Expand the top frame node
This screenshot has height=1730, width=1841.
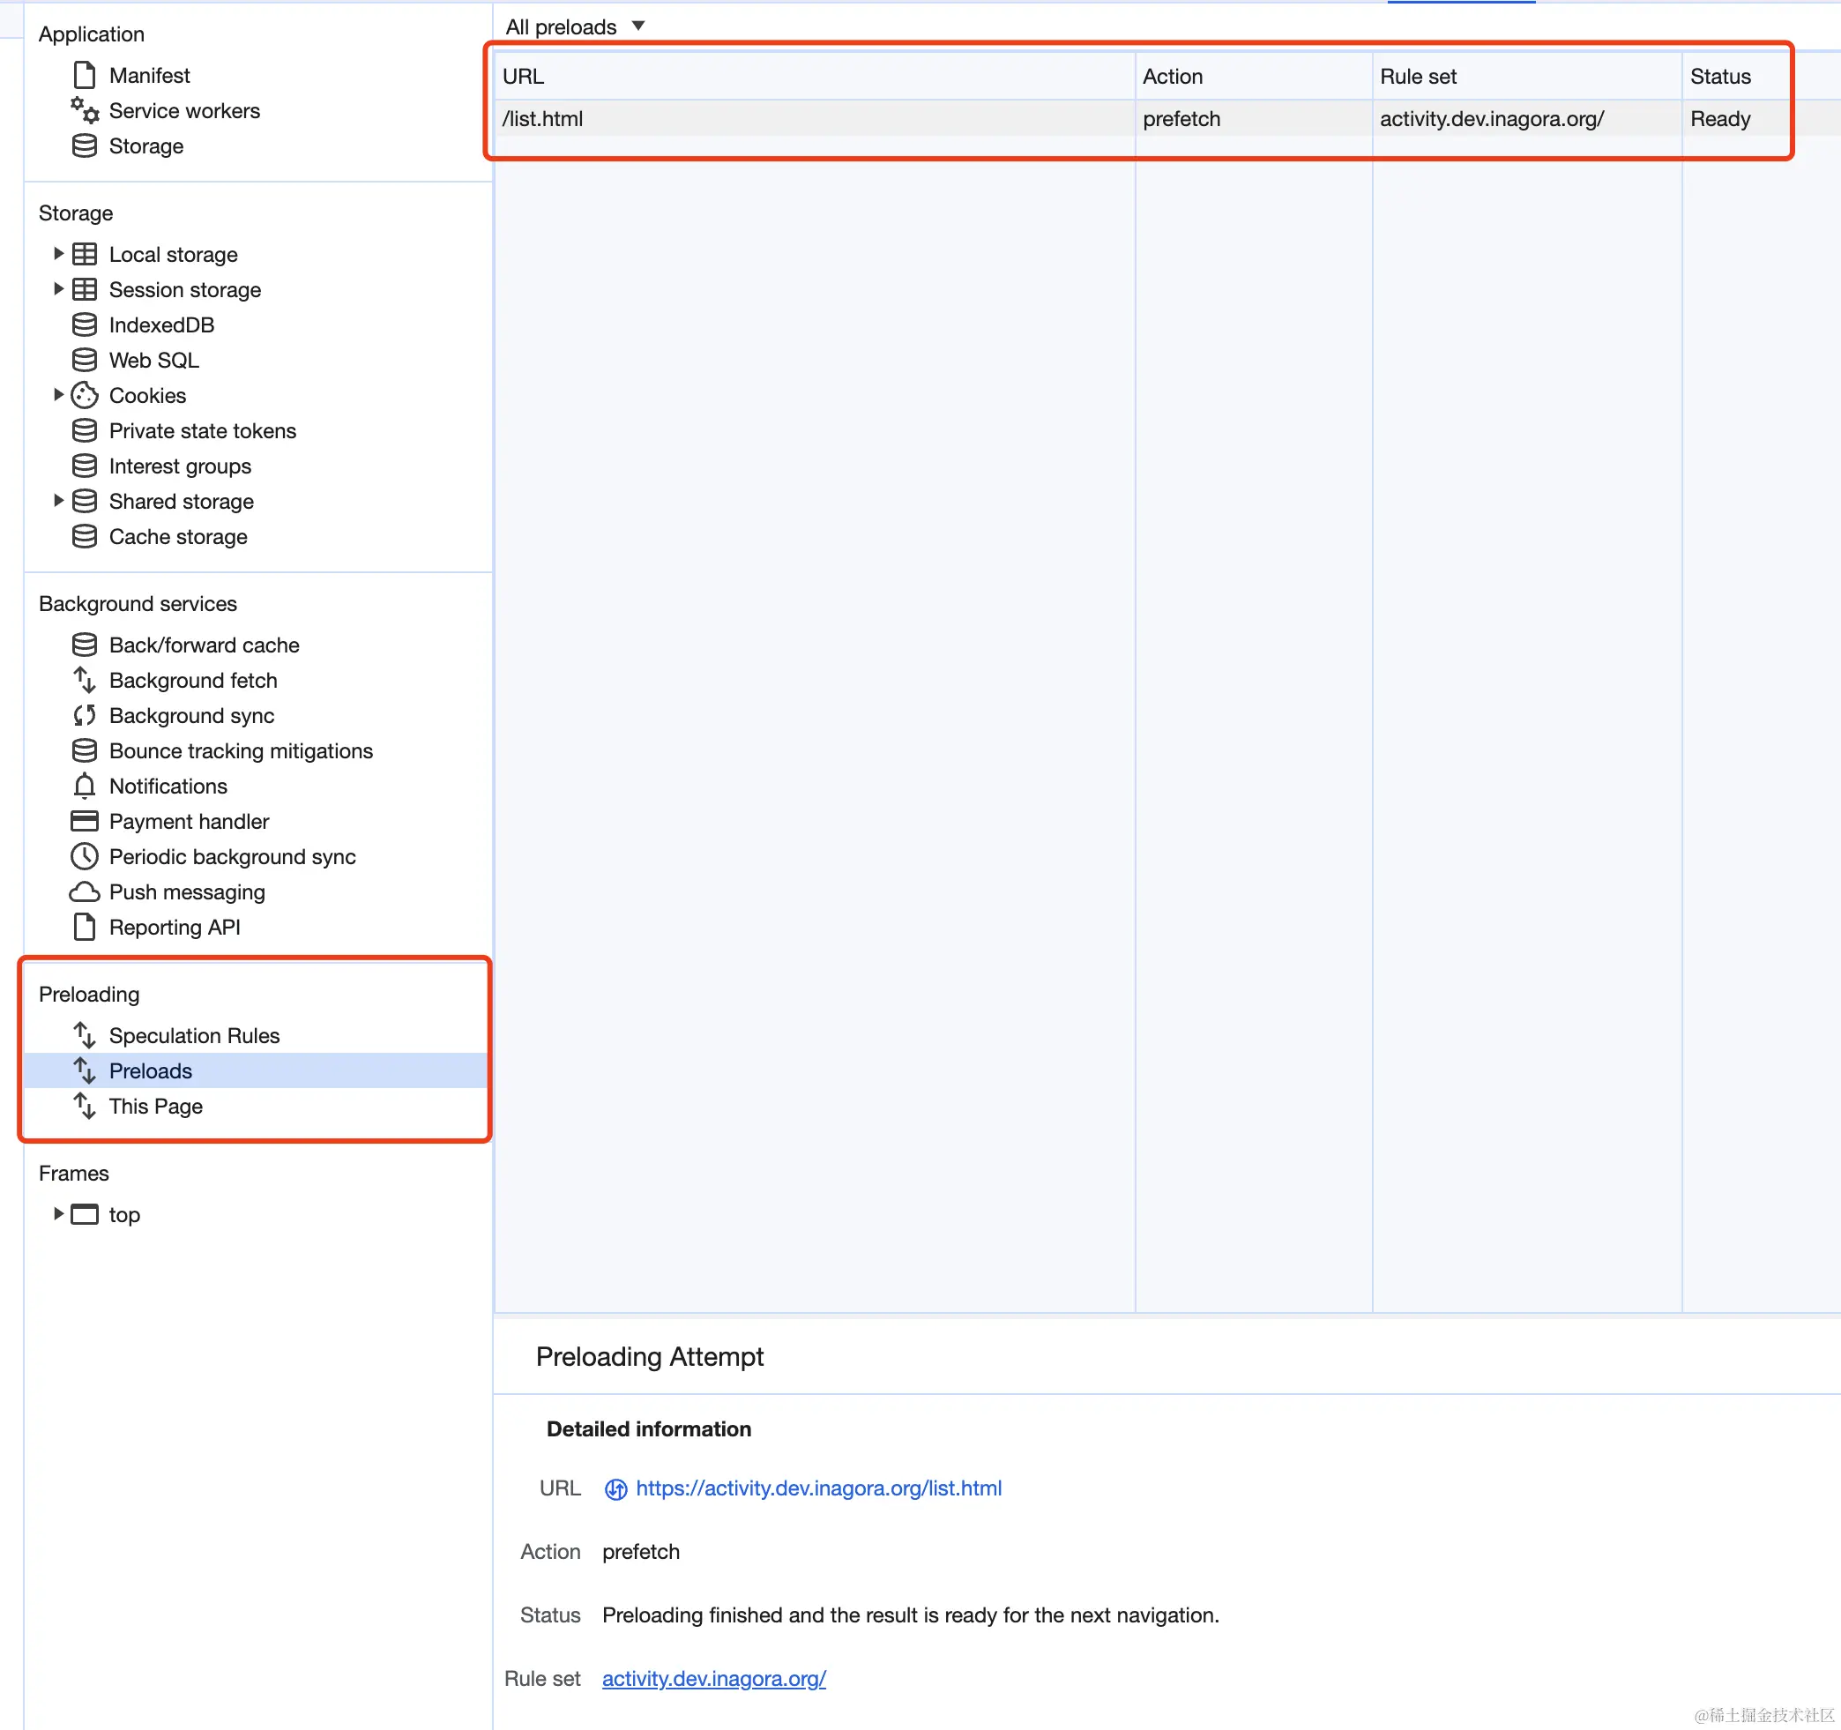[58, 1214]
